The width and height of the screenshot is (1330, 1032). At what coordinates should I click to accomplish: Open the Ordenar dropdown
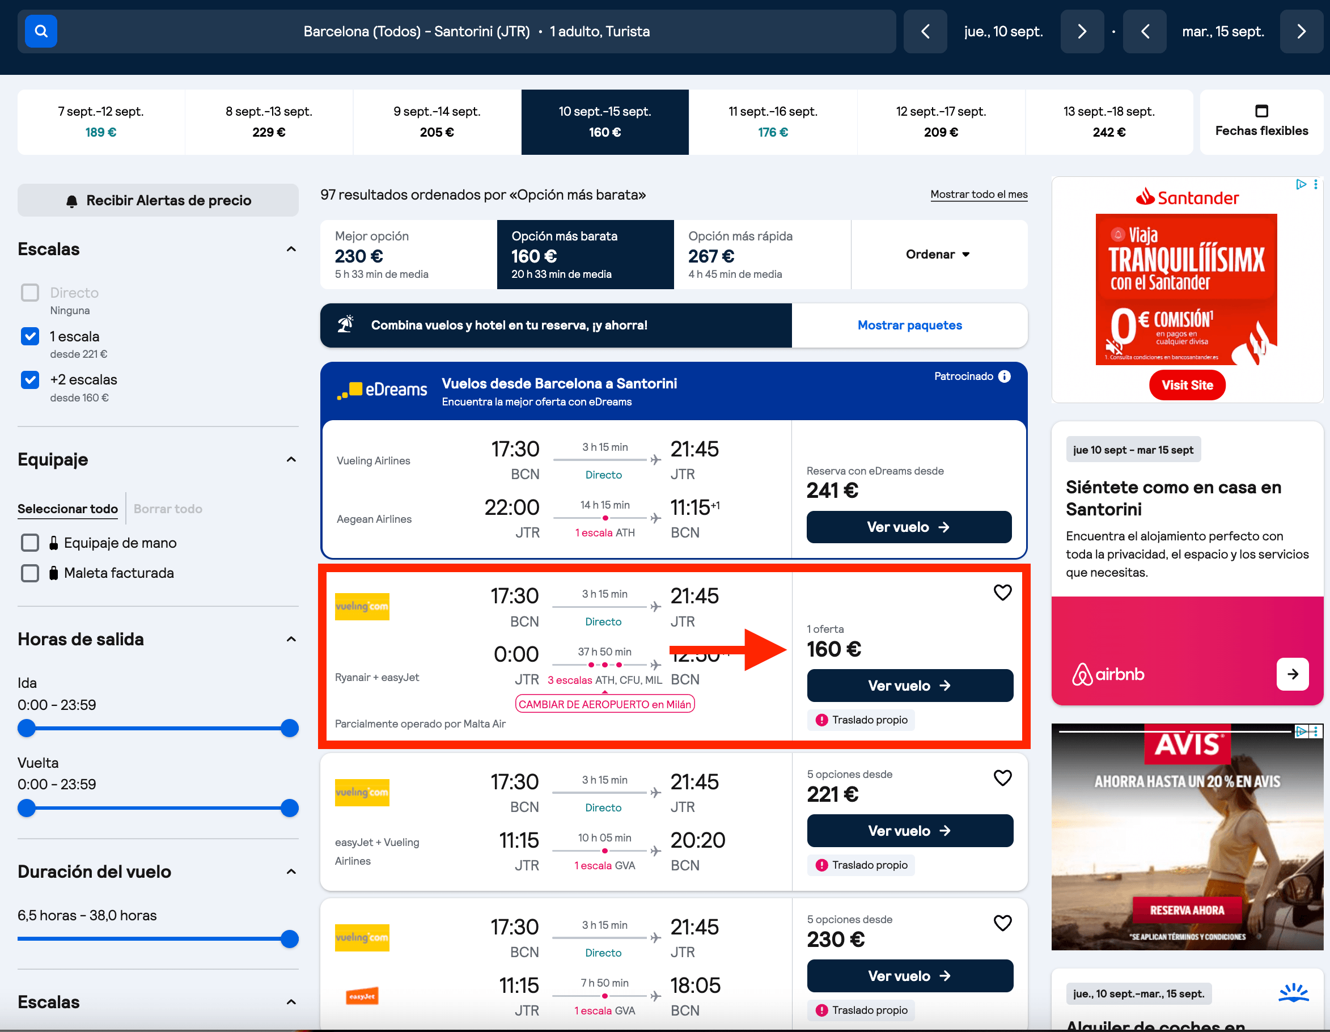click(x=938, y=254)
